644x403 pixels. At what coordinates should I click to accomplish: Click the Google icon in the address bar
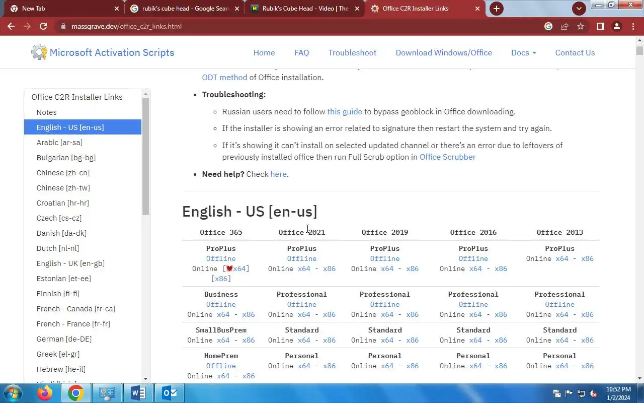point(548,26)
